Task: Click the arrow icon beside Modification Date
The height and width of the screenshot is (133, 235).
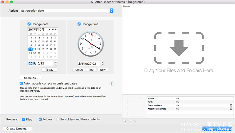Action: tap(231, 109)
